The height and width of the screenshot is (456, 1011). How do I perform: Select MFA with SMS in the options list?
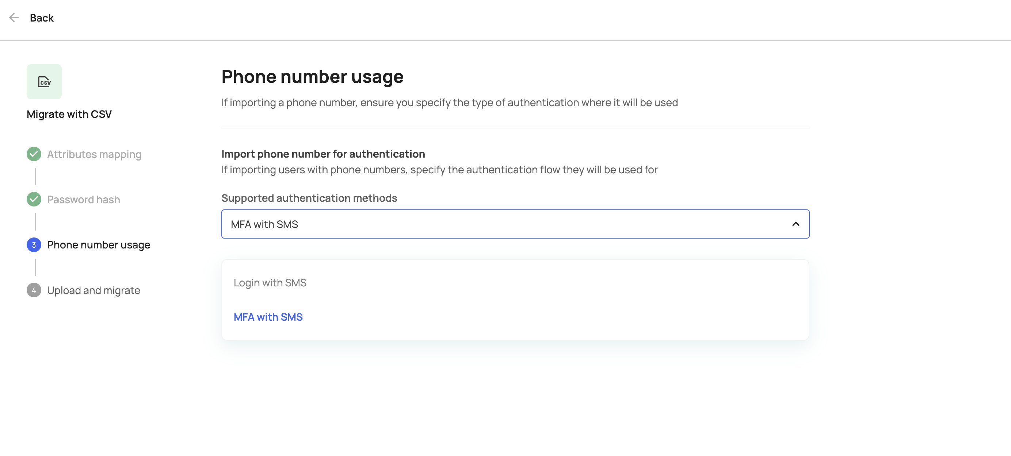pyautogui.click(x=268, y=317)
